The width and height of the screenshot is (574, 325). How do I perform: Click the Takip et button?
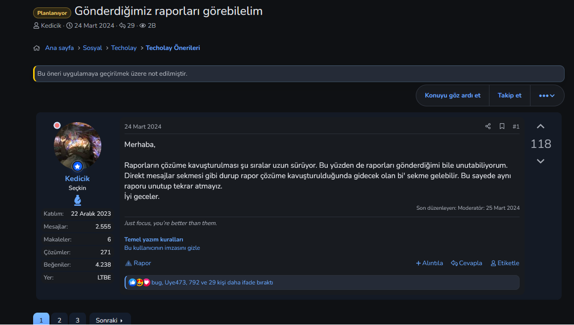click(510, 95)
